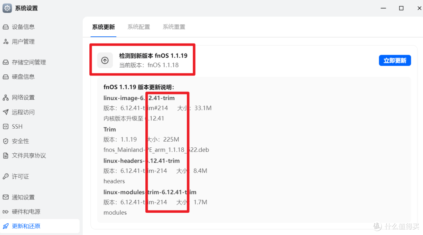The width and height of the screenshot is (423, 235).
Task: Click the 许可证 key icon
Action: 5,176
